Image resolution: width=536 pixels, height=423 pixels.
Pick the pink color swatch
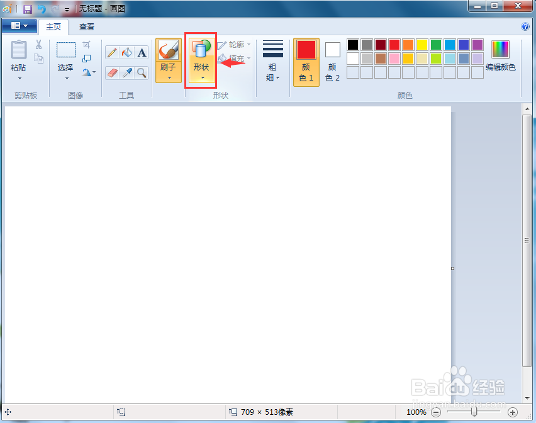click(x=394, y=59)
